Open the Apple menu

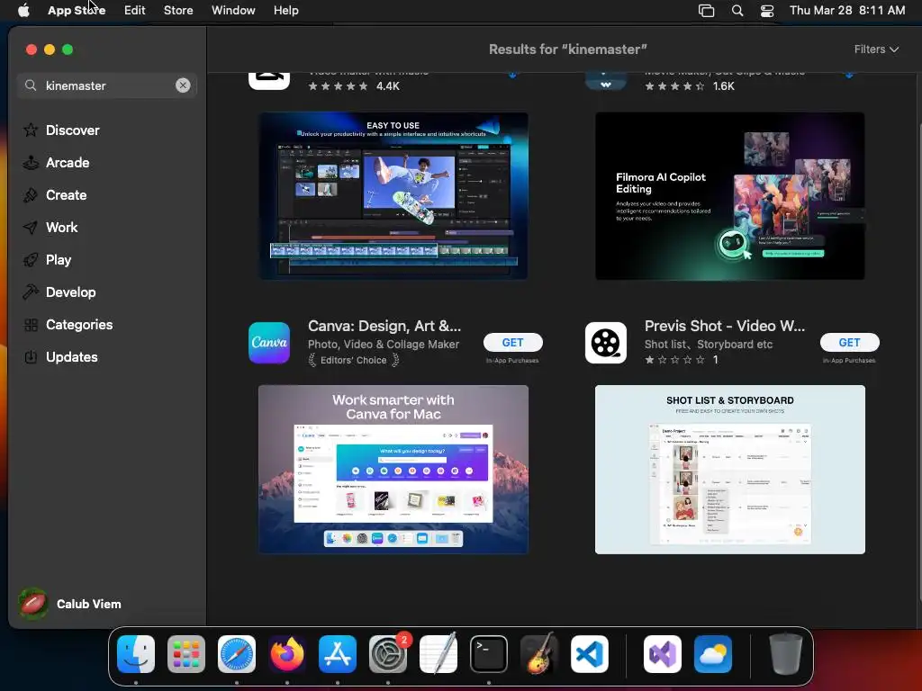[x=23, y=10]
